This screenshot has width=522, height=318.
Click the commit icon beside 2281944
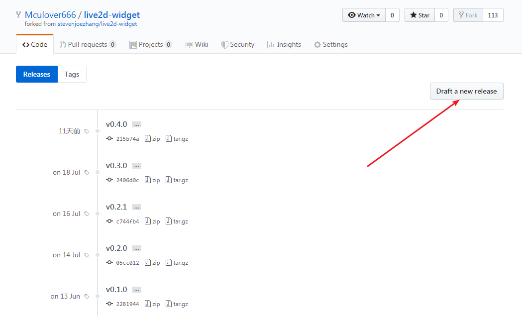109,304
